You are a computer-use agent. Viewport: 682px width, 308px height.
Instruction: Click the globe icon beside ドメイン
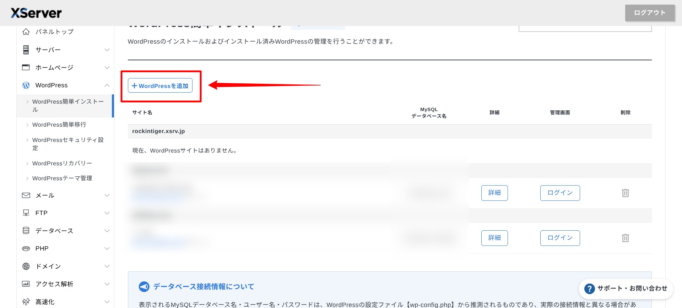pos(26,266)
